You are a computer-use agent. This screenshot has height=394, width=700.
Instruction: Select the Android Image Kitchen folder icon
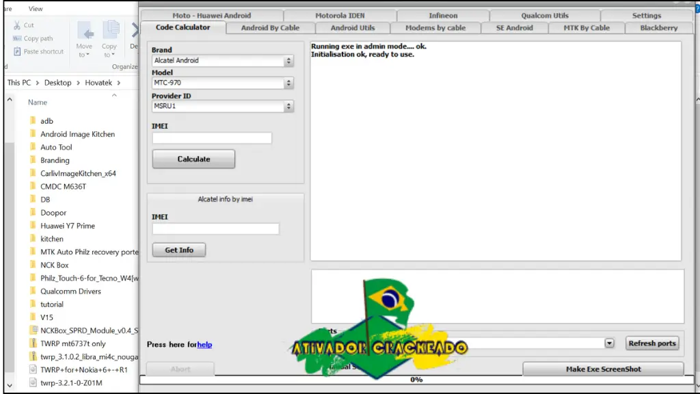33,133
